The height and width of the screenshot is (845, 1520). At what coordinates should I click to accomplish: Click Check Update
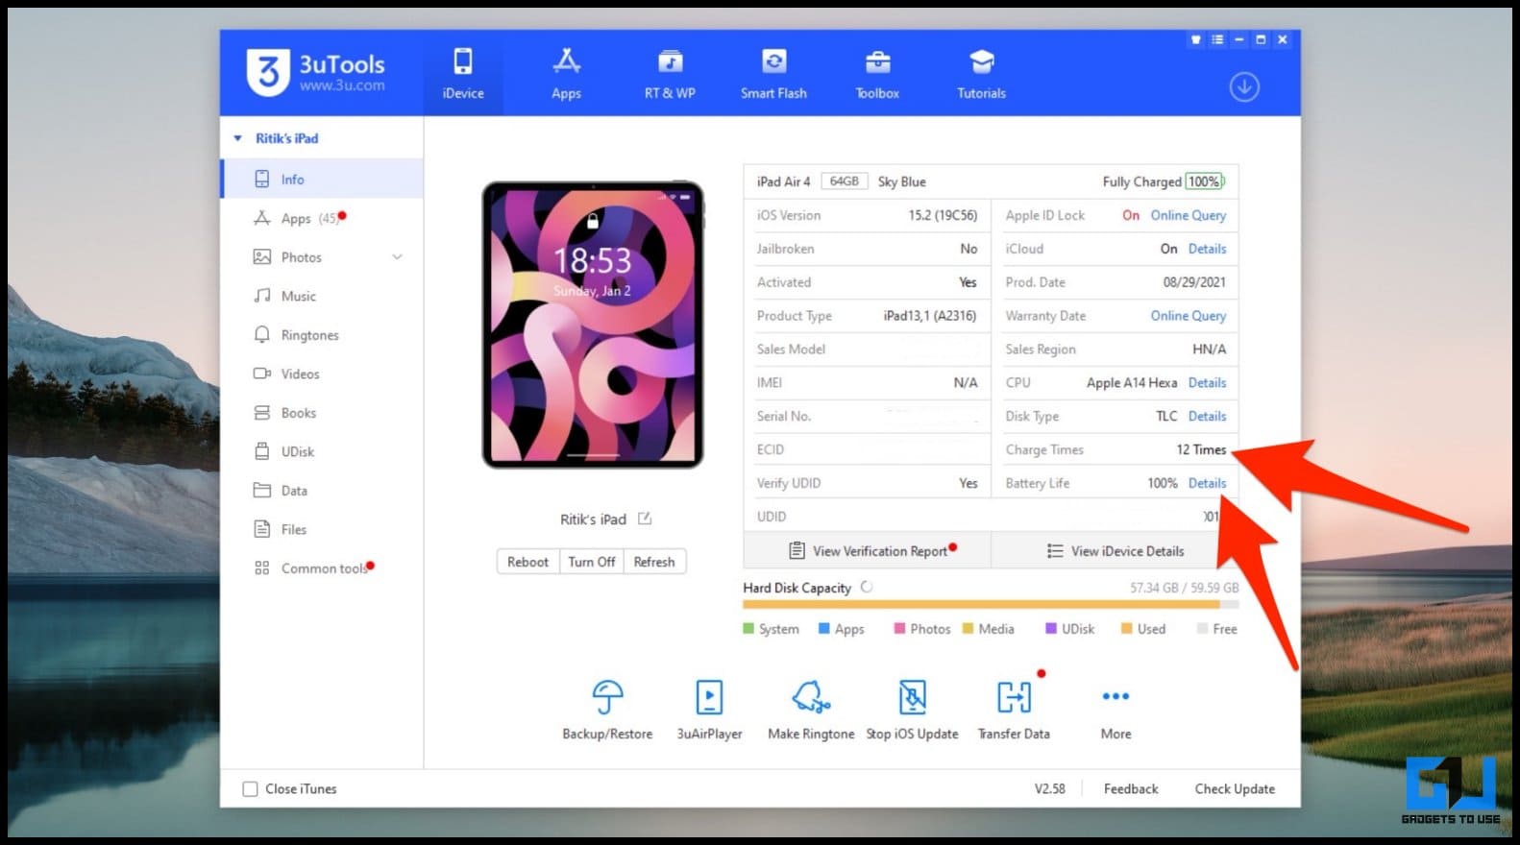pos(1235,788)
